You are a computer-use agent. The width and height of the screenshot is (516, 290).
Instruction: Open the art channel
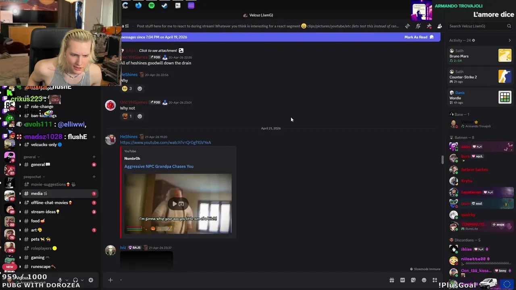point(59,230)
